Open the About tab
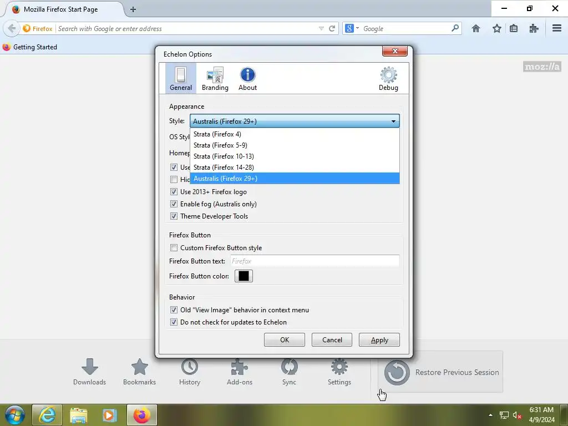The height and width of the screenshot is (426, 568). (247, 78)
